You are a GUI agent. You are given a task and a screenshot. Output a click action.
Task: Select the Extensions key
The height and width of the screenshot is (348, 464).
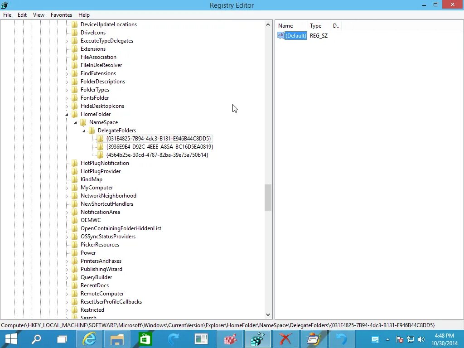[x=93, y=49]
